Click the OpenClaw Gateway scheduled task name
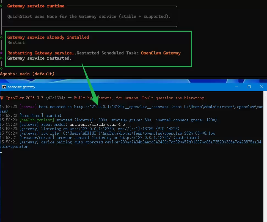The width and height of the screenshot is (267, 222). (x=161, y=53)
